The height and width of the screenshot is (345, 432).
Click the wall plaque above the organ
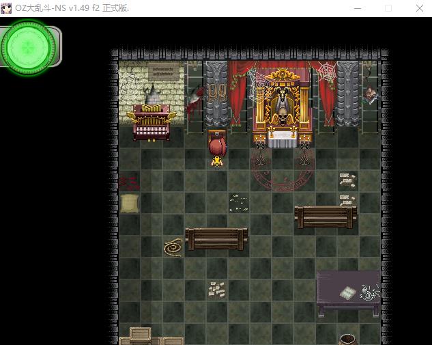(x=164, y=72)
